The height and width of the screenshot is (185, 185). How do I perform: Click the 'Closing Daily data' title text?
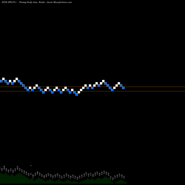click(x=28, y=2)
